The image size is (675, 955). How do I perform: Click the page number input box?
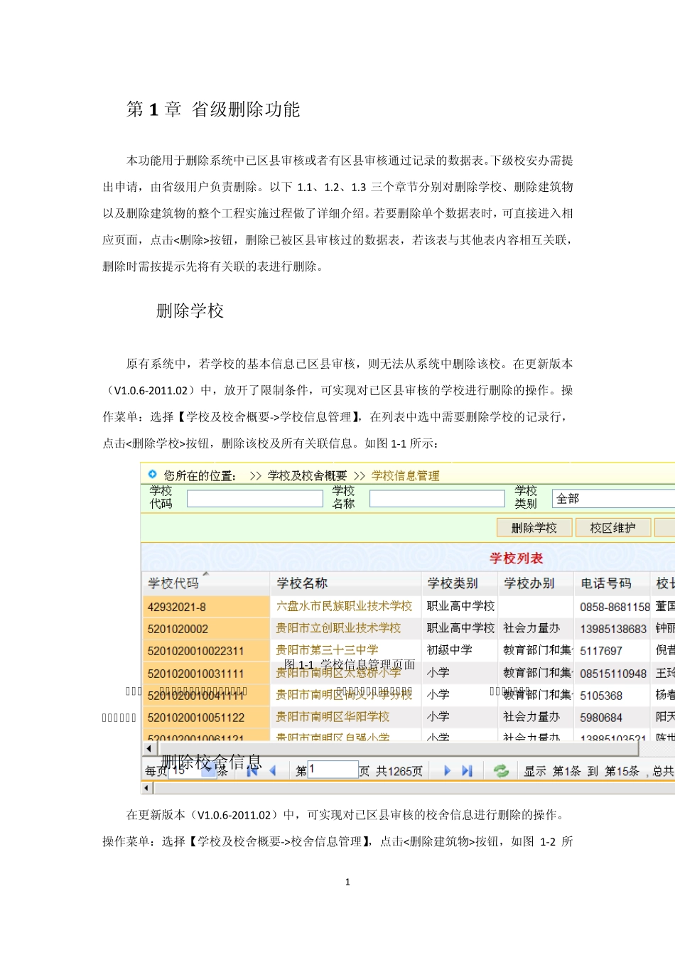coord(333,770)
